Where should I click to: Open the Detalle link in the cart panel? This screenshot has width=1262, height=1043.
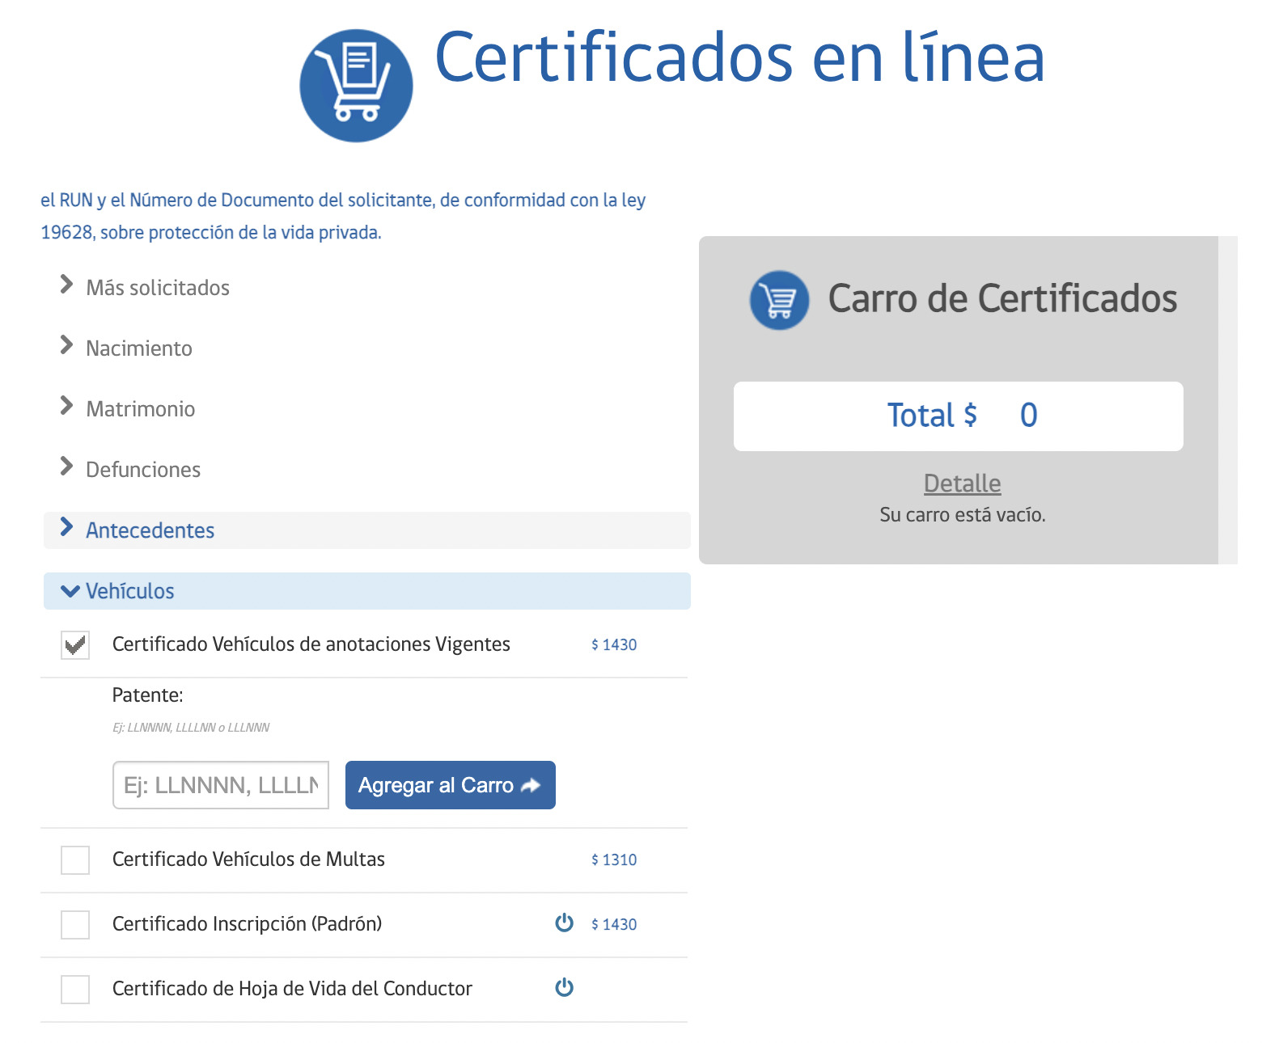click(961, 483)
